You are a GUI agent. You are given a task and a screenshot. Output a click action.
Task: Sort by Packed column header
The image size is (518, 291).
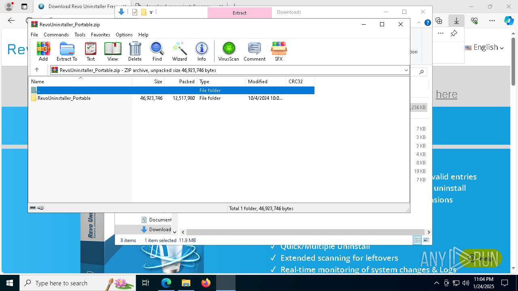(x=181, y=81)
